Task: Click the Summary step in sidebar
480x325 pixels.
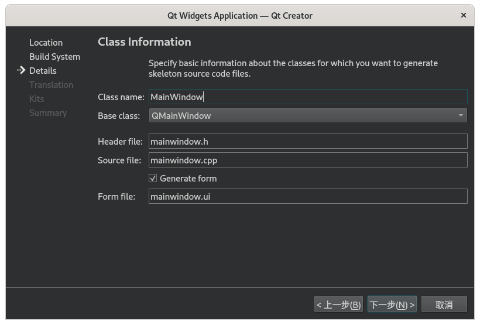Action: pyautogui.click(x=48, y=113)
